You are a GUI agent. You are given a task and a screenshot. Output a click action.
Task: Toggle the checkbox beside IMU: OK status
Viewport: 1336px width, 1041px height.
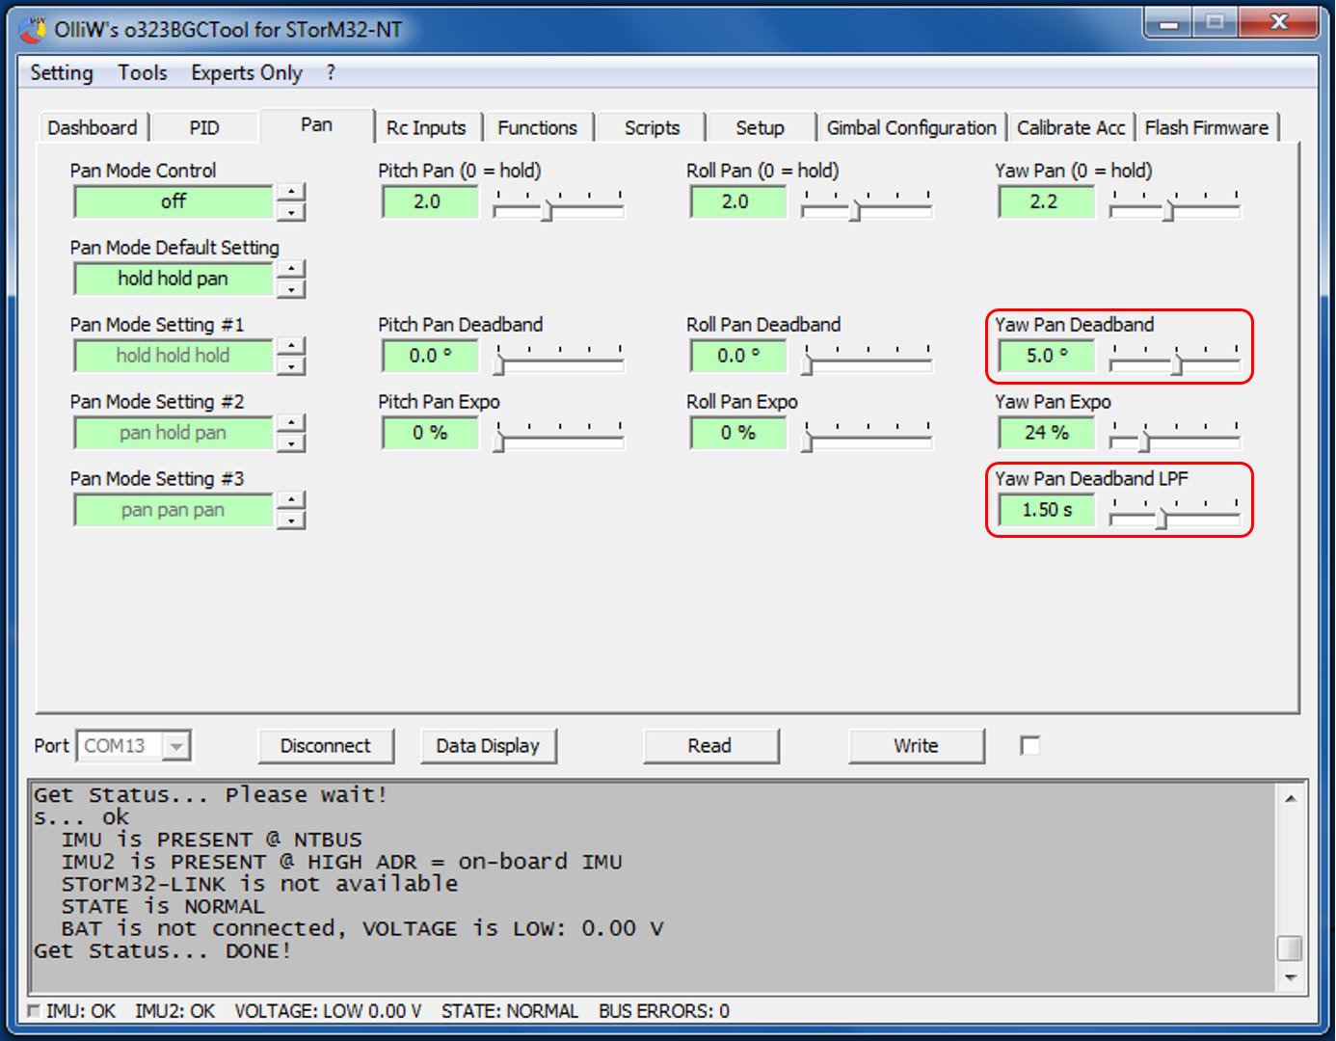click(35, 1011)
